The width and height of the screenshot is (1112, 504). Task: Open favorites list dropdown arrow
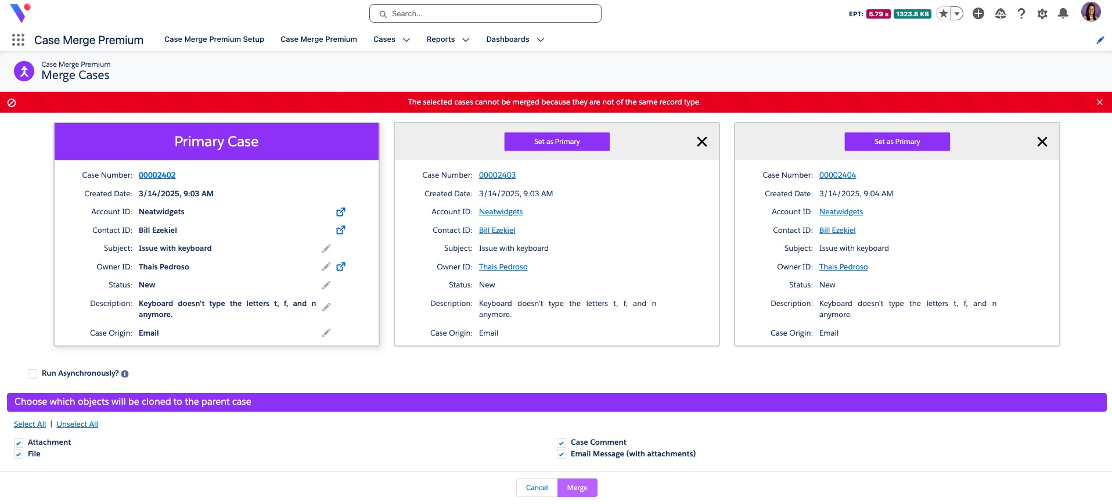click(x=957, y=13)
